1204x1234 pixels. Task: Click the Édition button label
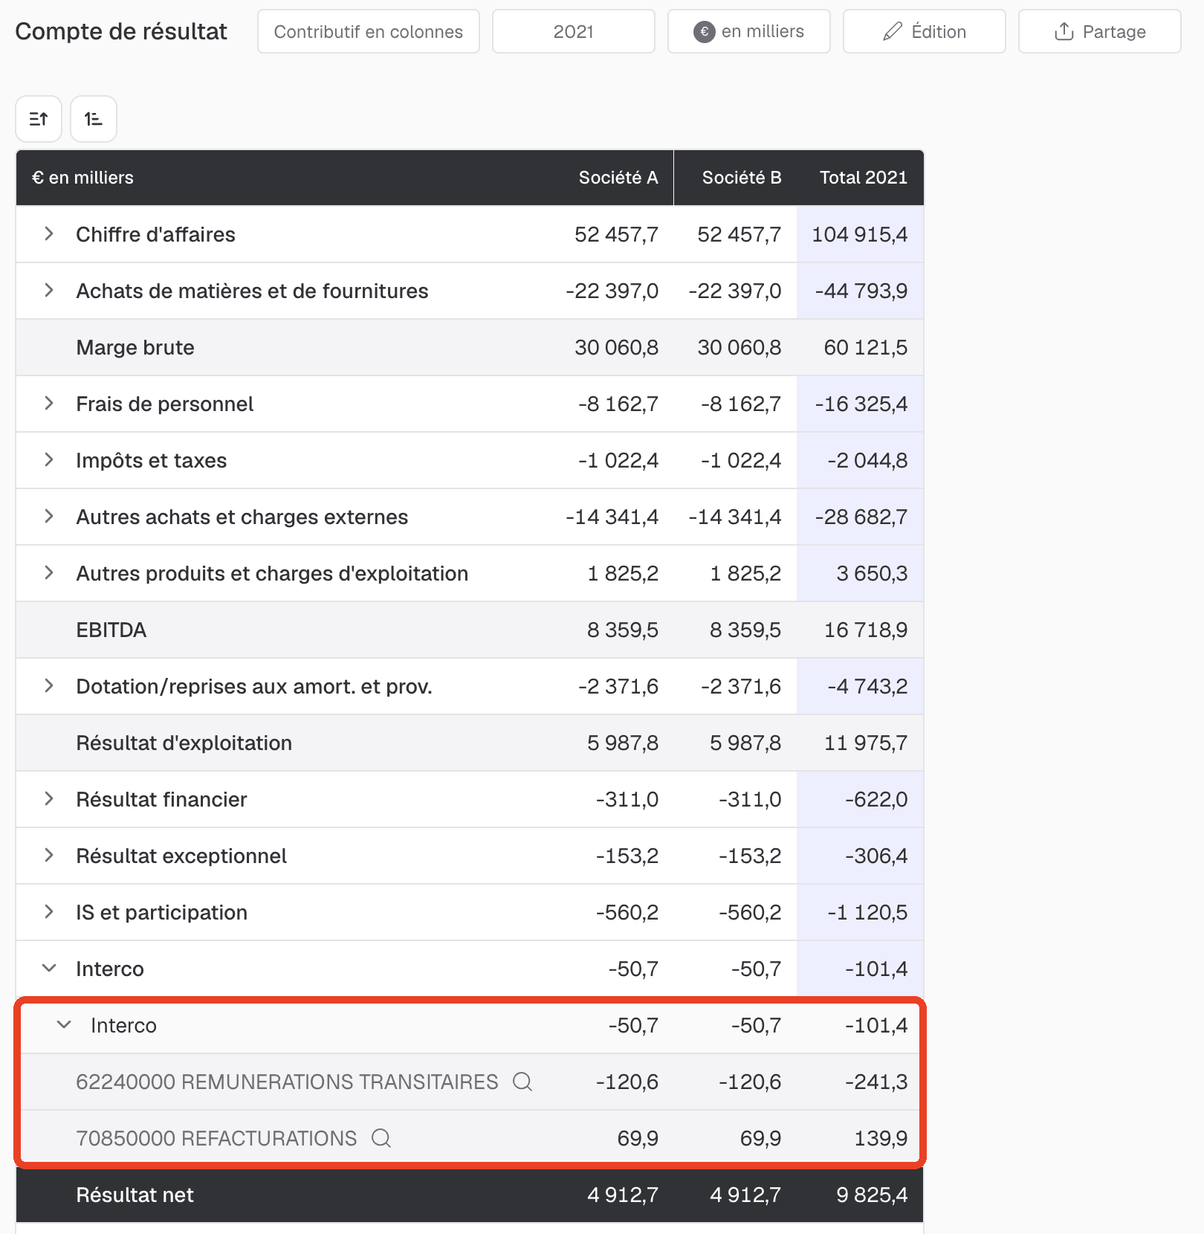click(x=939, y=32)
